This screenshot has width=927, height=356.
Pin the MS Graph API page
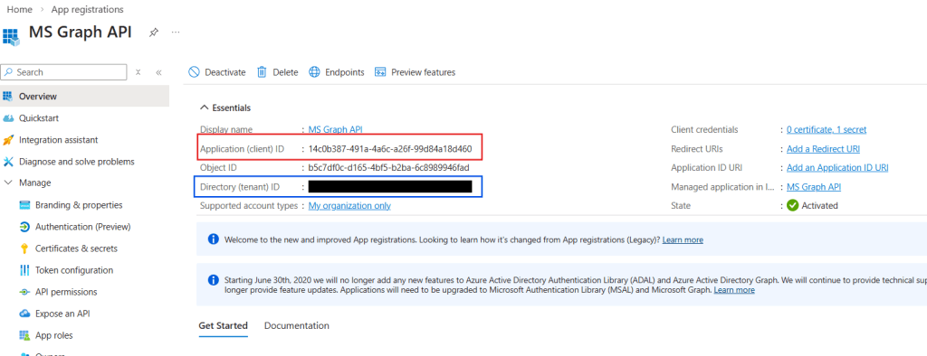(153, 32)
